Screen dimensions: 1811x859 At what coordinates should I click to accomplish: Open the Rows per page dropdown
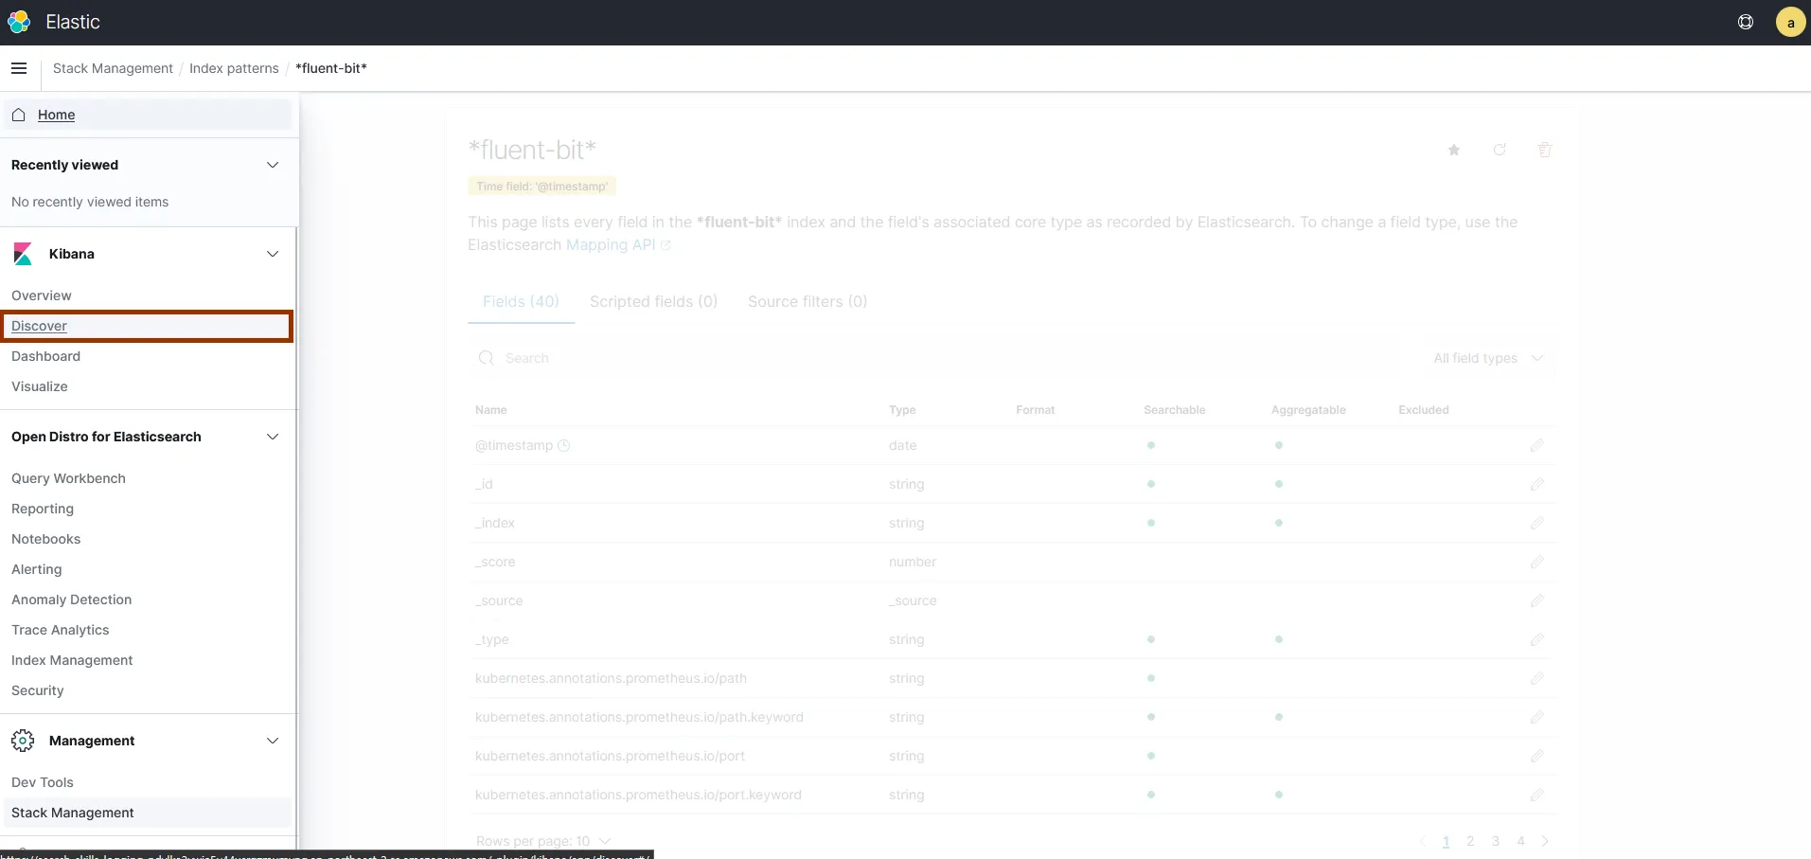coord(543,841)
